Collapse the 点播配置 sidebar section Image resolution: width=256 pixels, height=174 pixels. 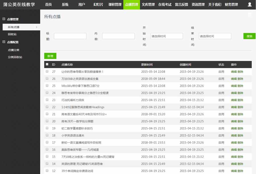pyautogui.click(x=4, y=42)
